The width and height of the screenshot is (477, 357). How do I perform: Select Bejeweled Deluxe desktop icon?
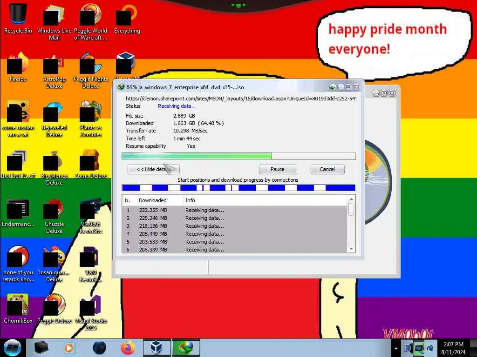point(54,119)
